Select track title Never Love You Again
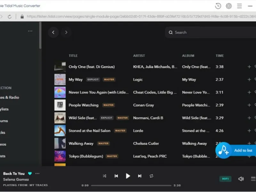 pos(99,92)
